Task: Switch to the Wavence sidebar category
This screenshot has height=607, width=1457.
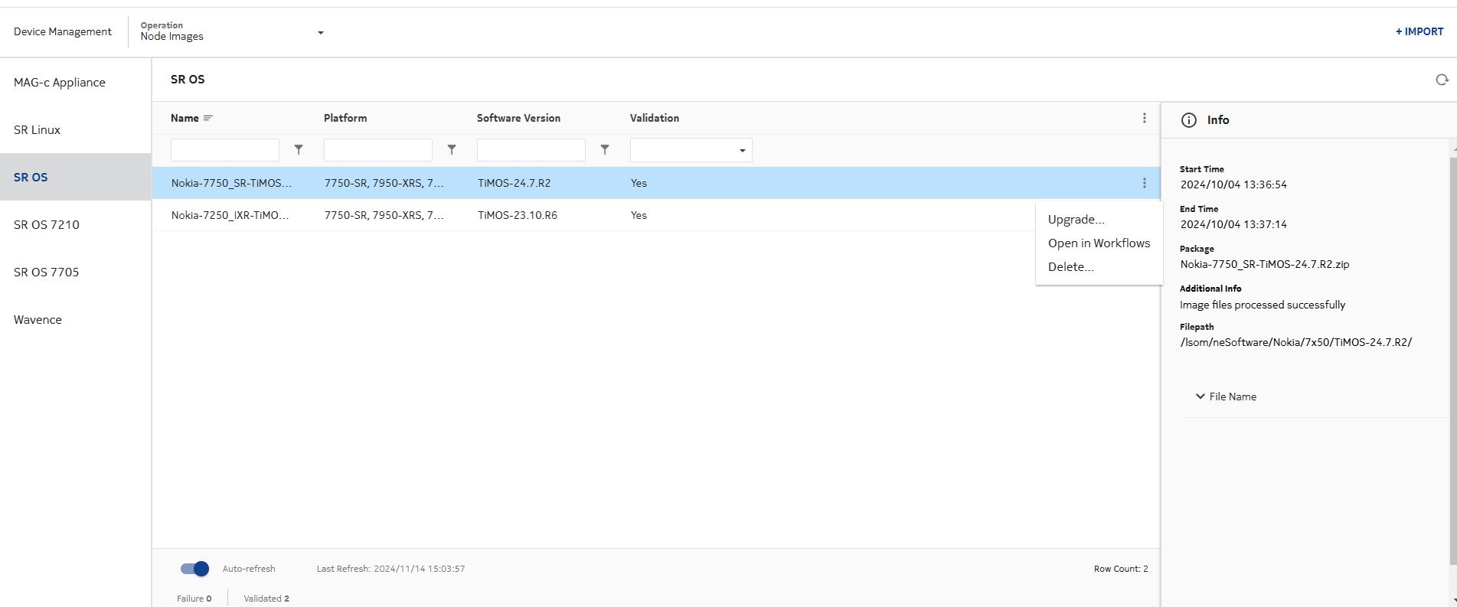Action: (38, 320)
